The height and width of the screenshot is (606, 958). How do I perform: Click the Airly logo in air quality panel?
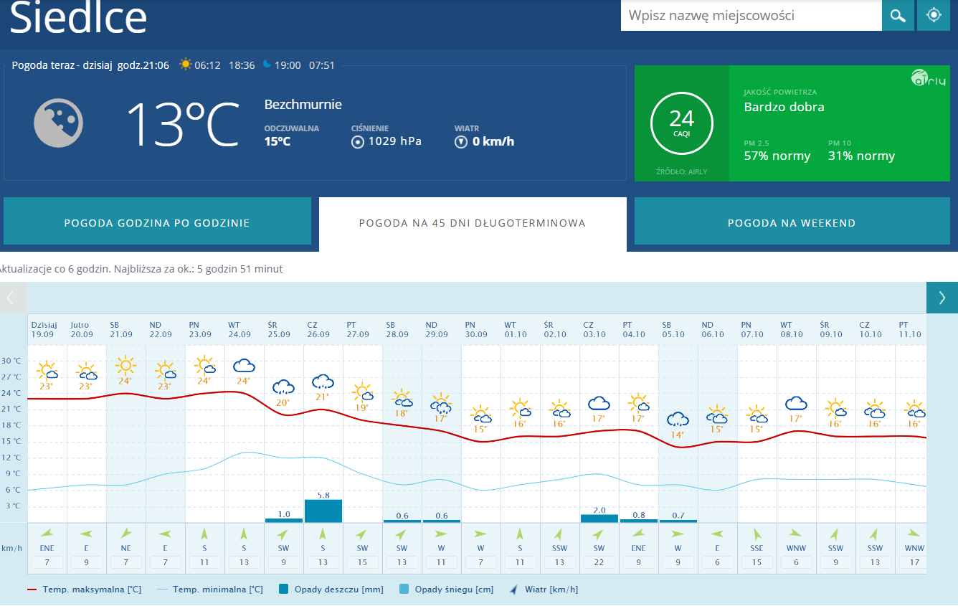coord(929,77)
